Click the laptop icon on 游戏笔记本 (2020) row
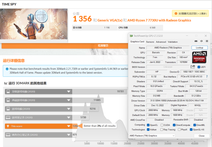This screenshot has width=212, height=147. click(8, 118)
